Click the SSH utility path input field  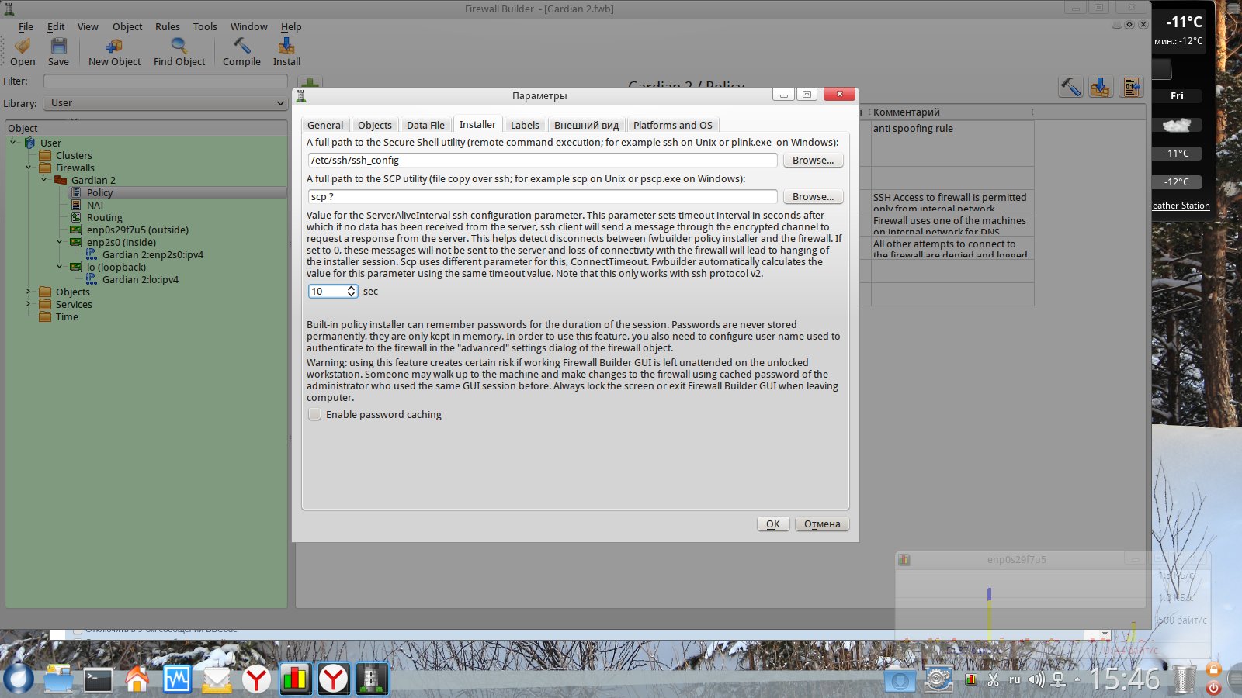coord(543,161)
